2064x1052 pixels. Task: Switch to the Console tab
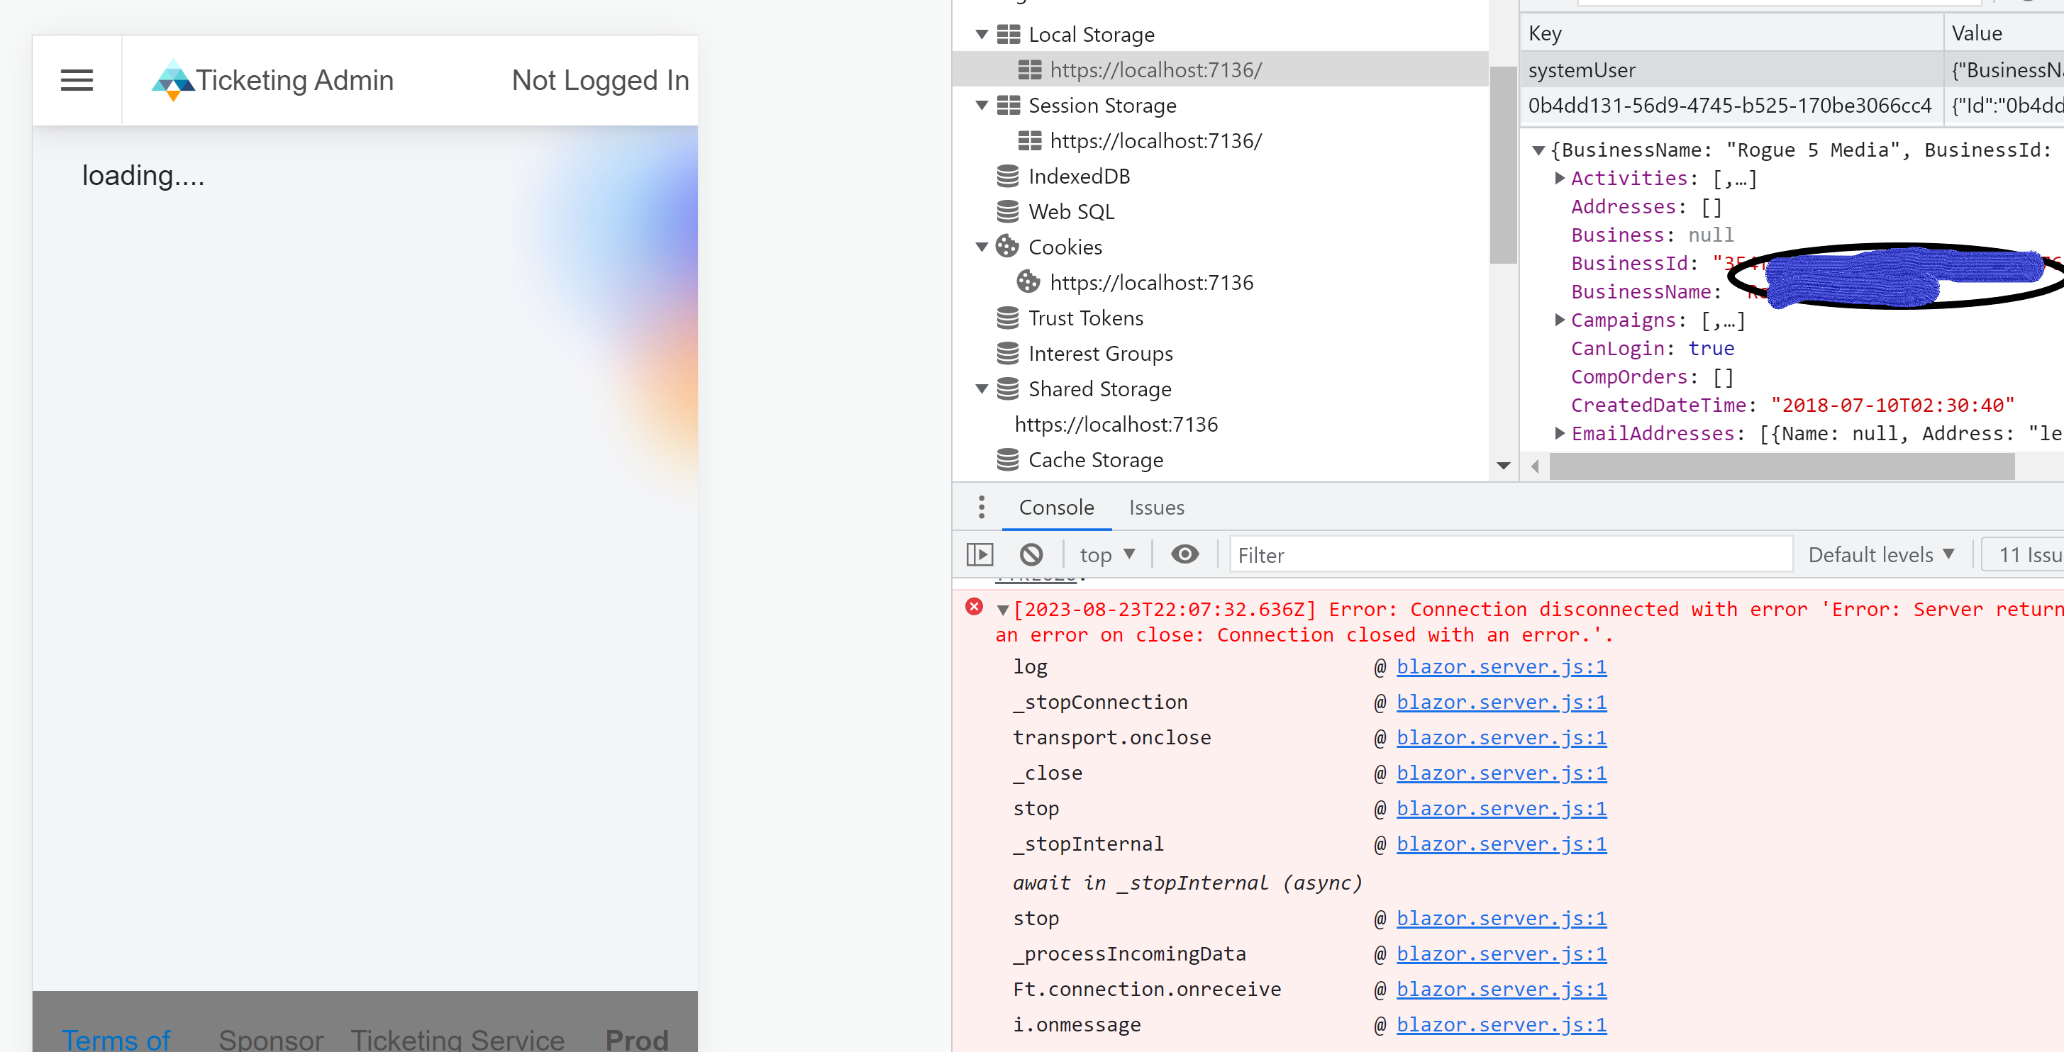pyautogui.click(x=1056, y=507)
